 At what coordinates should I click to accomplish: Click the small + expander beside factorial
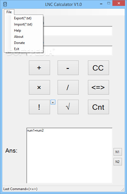pyautogui.click(x=53, y=102)
